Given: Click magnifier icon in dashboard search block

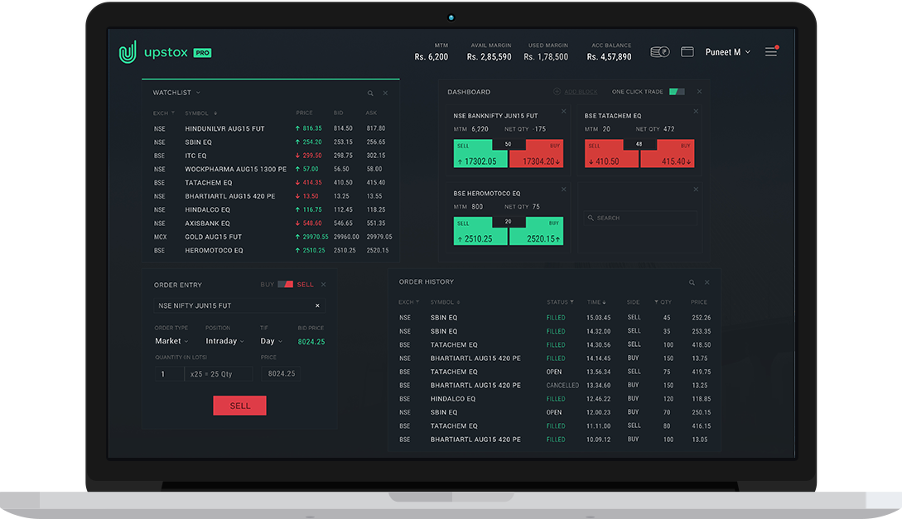Looking at the screenshot, I should pos(591,218).
